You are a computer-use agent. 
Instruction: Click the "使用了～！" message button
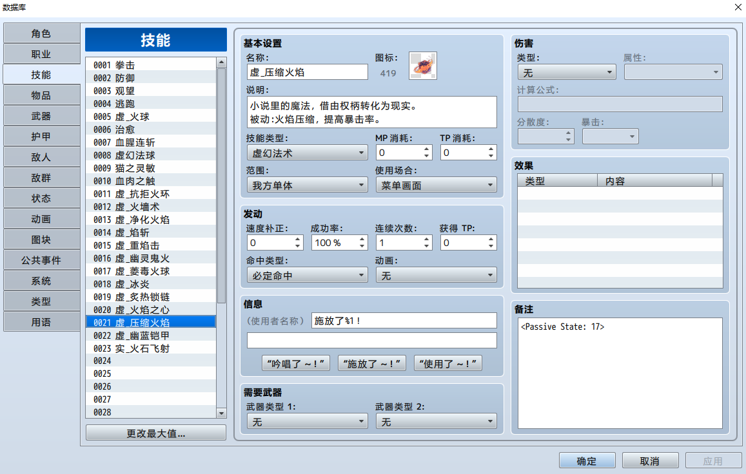pos(447,363)
